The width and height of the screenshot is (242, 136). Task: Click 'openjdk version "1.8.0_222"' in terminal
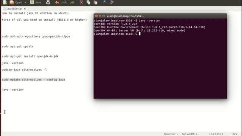tap(116, 24)
